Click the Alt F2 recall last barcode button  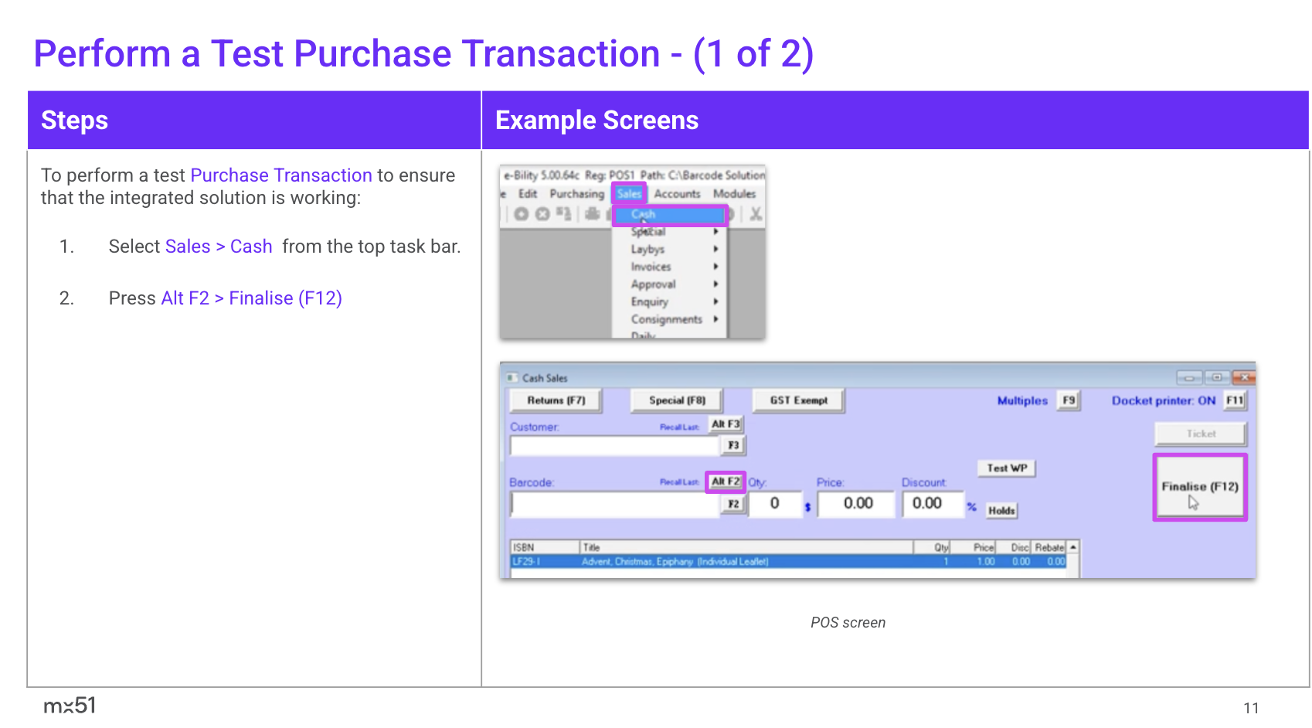coord(725,481)
